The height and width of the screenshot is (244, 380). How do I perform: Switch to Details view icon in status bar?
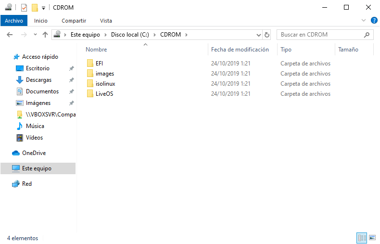(361, 238)
